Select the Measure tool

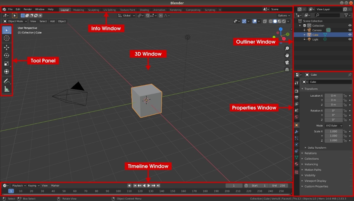pos(7,89)
